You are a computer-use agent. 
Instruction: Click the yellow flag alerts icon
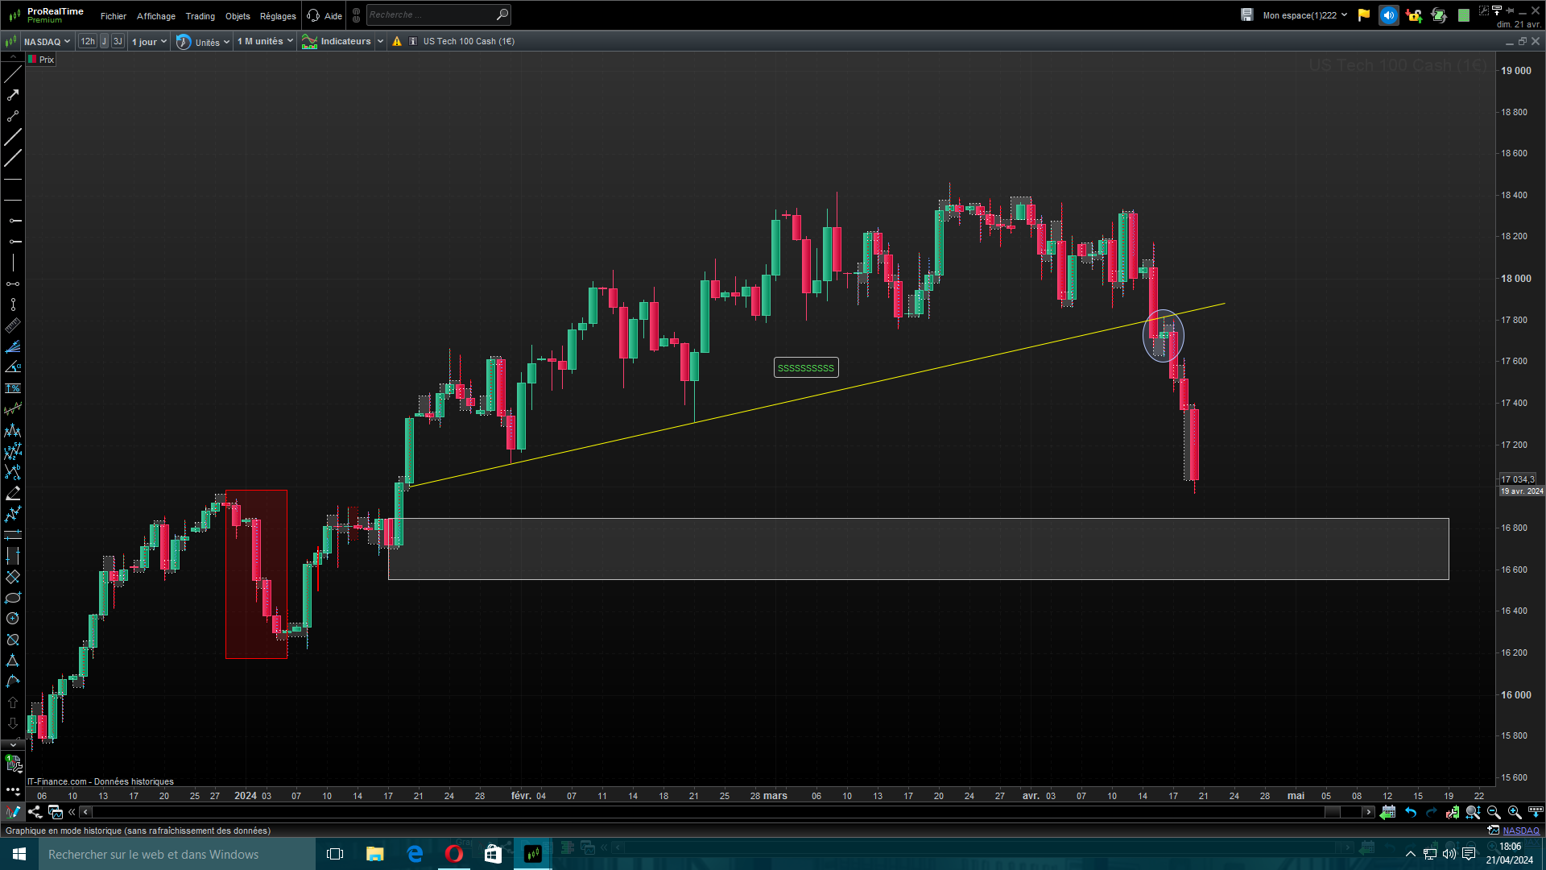tap(1364, 15)
